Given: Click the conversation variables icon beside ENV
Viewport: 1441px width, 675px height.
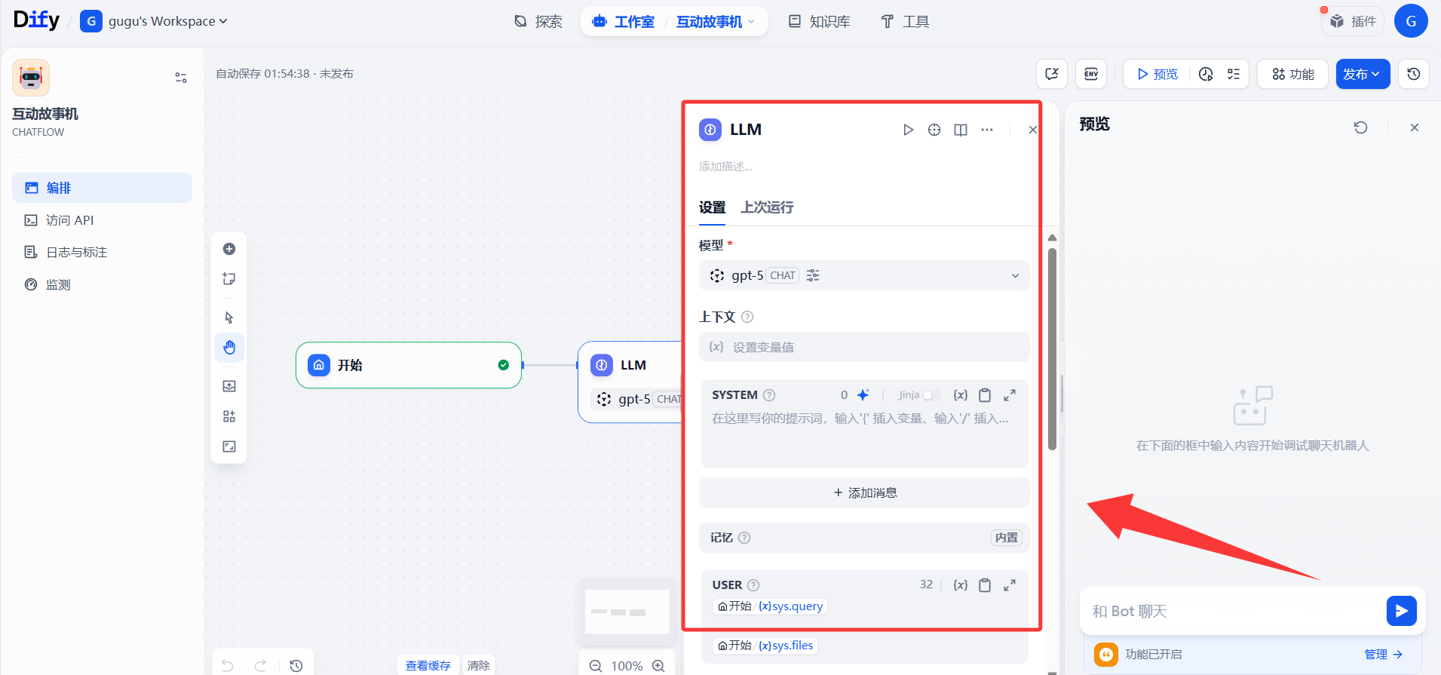Looking at the screenshot, I should coord(1052,74).
